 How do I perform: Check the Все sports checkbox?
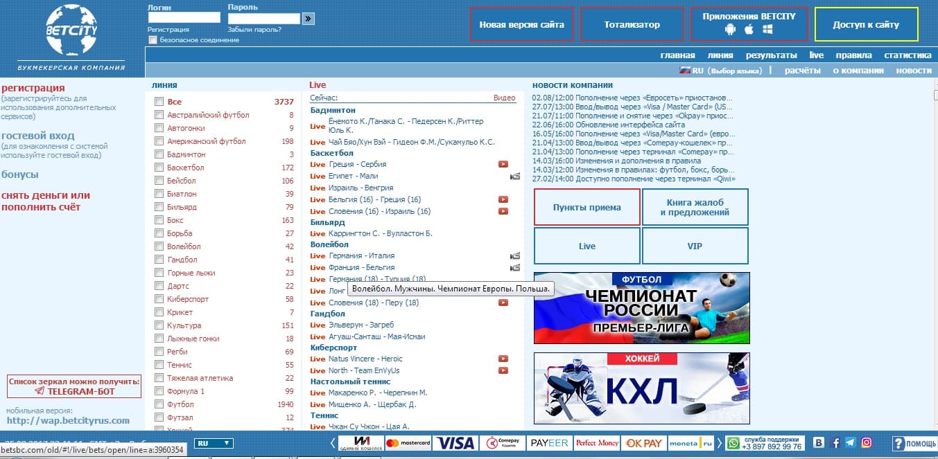(159, 102)
